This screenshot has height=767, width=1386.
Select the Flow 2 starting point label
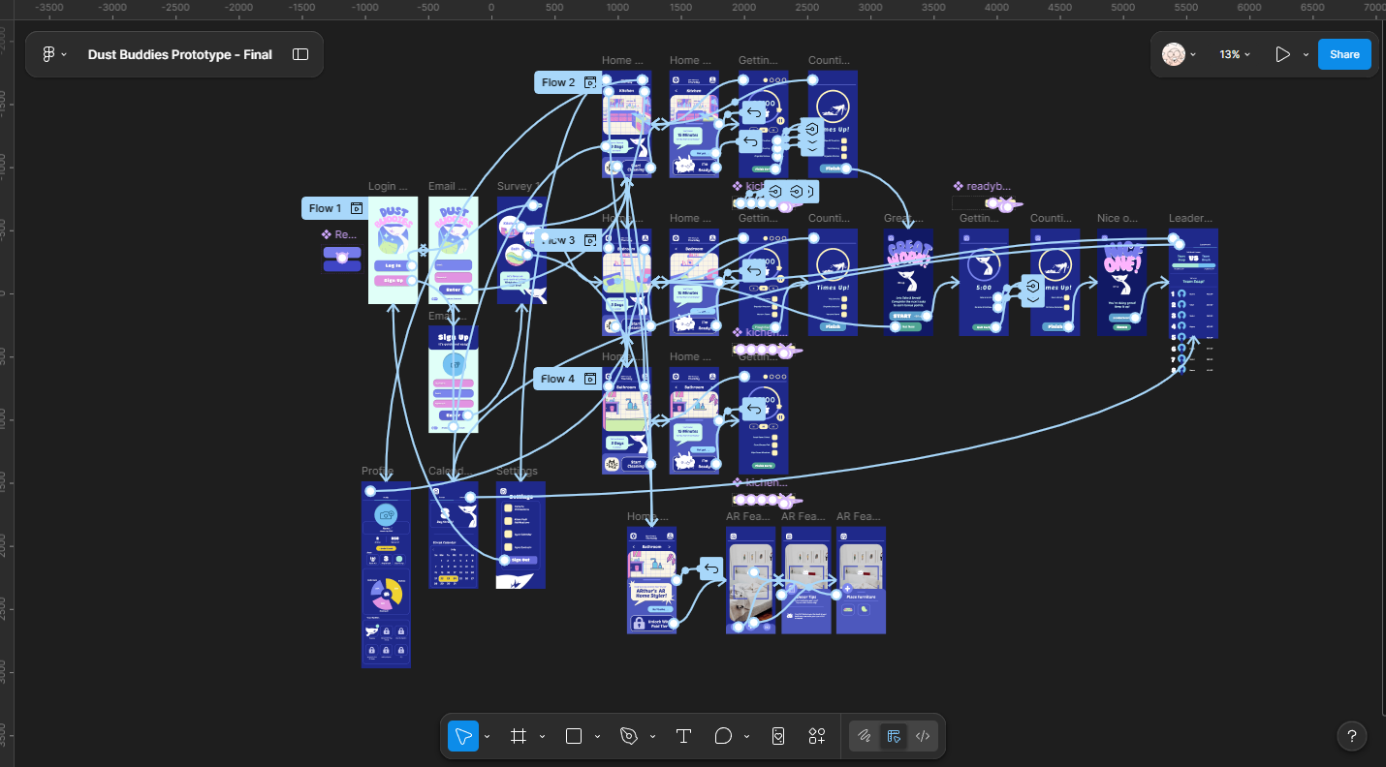click(x=558, y=82)
